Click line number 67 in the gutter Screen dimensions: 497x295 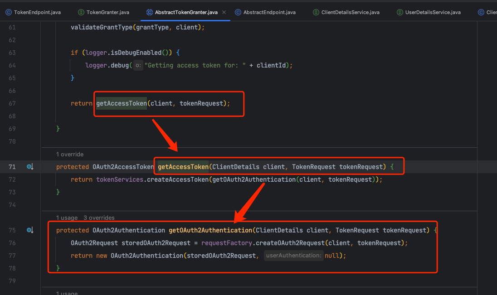point(12,103)
